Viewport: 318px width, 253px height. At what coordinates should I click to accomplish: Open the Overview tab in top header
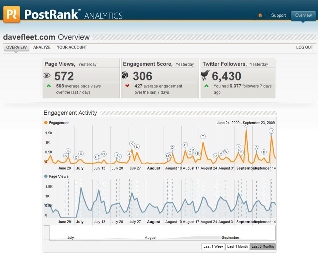pyautogui.click(x=303, y=15)
